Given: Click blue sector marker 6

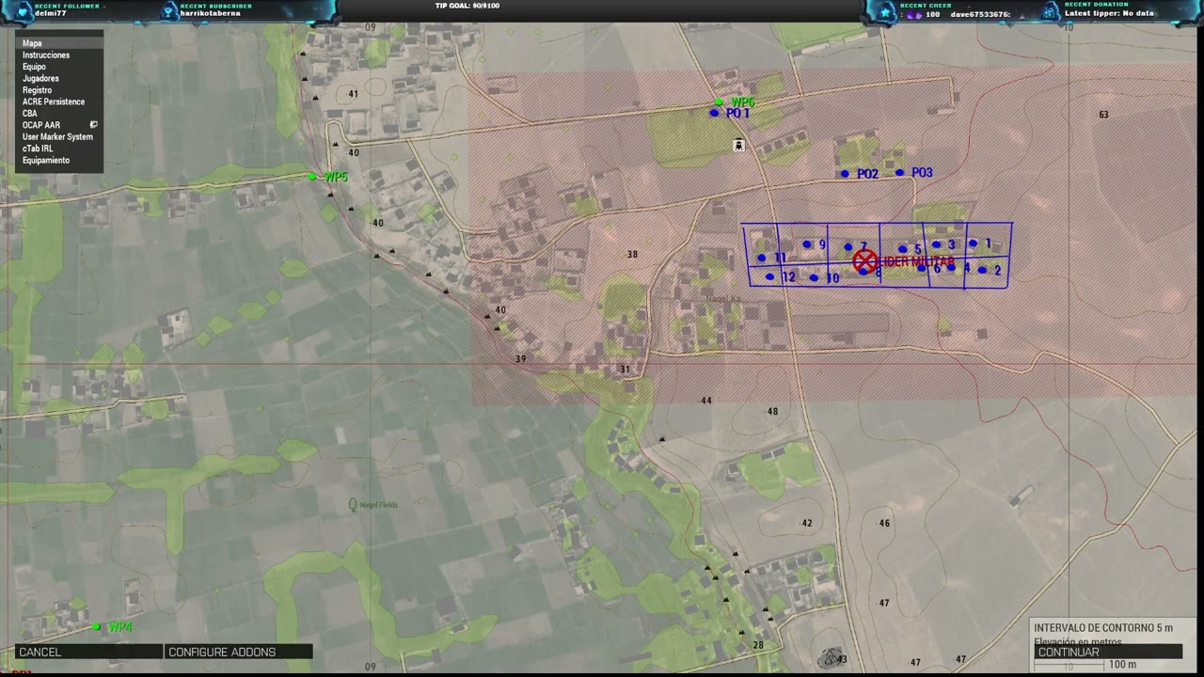Looking at the screenshot, I should (922, 269).
